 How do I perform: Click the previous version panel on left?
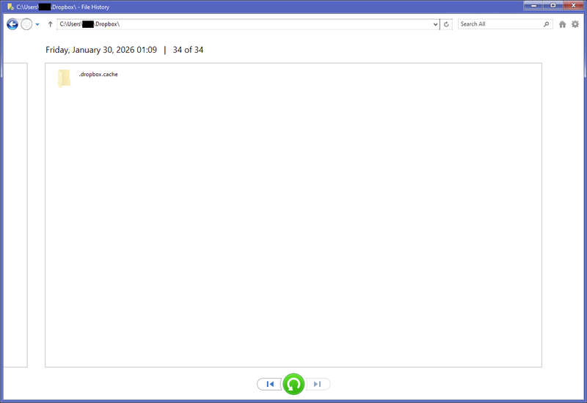click(15, 215)
